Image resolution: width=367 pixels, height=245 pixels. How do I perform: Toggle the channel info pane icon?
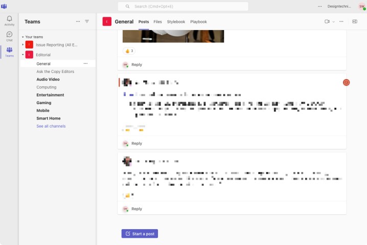pyautogui.click(x=355, y=21)
